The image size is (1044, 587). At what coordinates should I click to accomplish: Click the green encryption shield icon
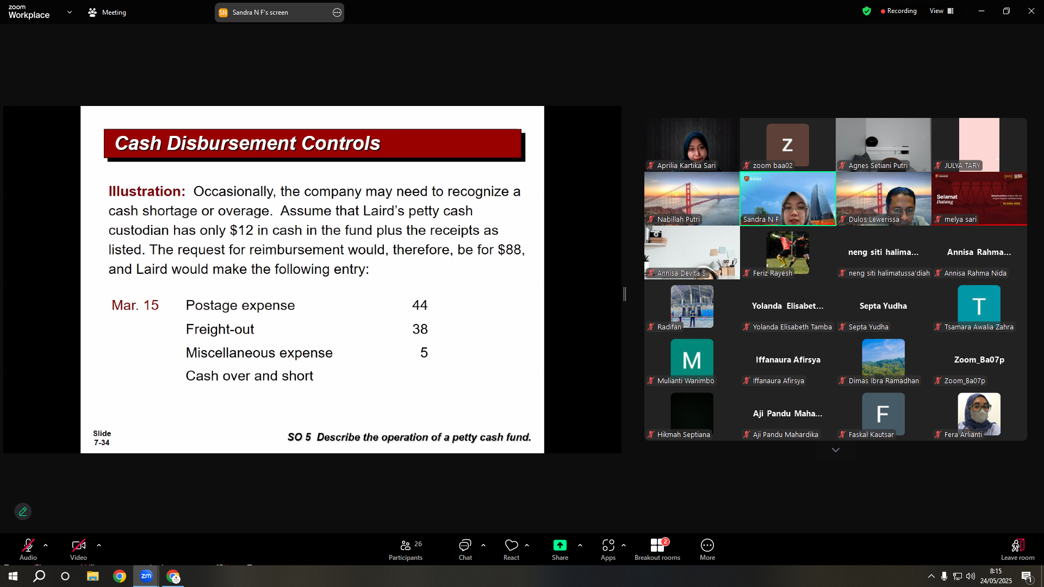pyautogui.click(x=867, y=11)
